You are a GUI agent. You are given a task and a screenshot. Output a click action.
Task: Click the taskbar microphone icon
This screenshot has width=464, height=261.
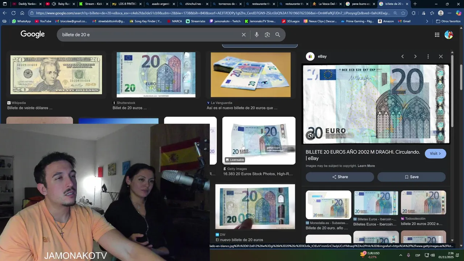[x=409, y=255]
